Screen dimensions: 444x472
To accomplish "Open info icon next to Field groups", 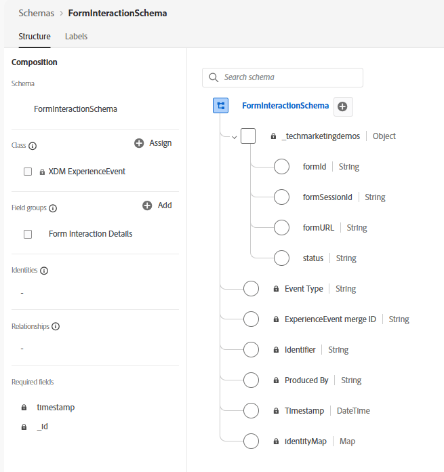I will (x=53, y=208).
